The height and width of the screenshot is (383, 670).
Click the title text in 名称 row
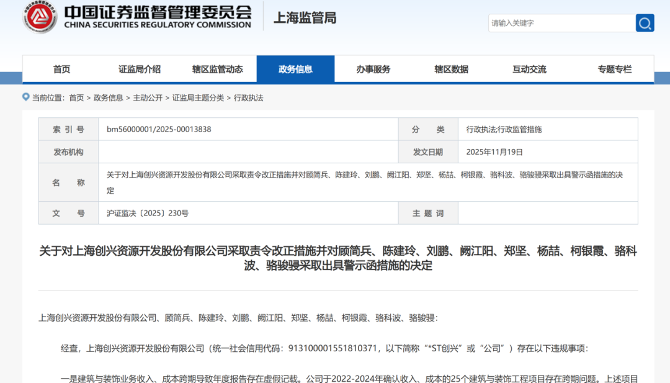(365, 182)
